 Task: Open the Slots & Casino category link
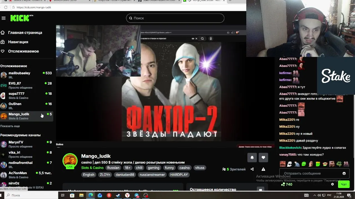tap(92, 168)
